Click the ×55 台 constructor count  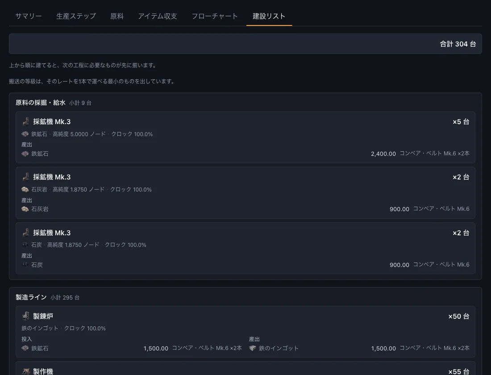tap(459, 371)
